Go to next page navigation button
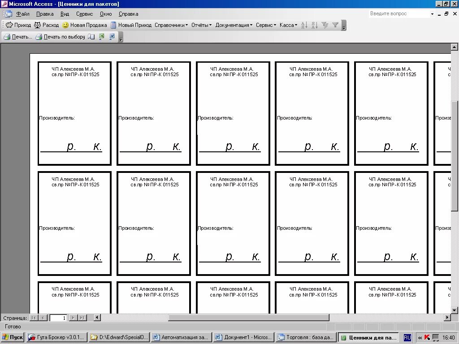Viewport: 459px width, 344px height. tap(73, 318)
